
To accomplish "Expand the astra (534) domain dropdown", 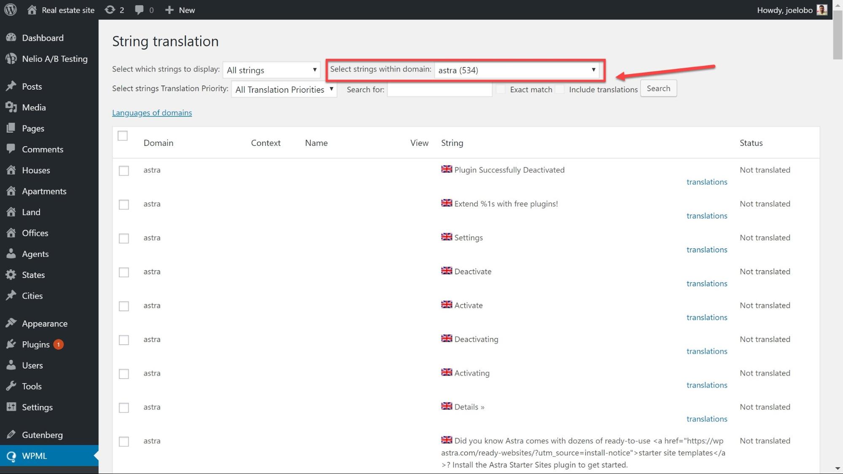I will (x=516, y=70).
